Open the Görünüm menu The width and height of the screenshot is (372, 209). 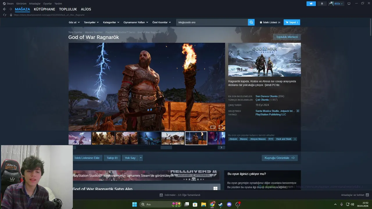click(21, 3)
